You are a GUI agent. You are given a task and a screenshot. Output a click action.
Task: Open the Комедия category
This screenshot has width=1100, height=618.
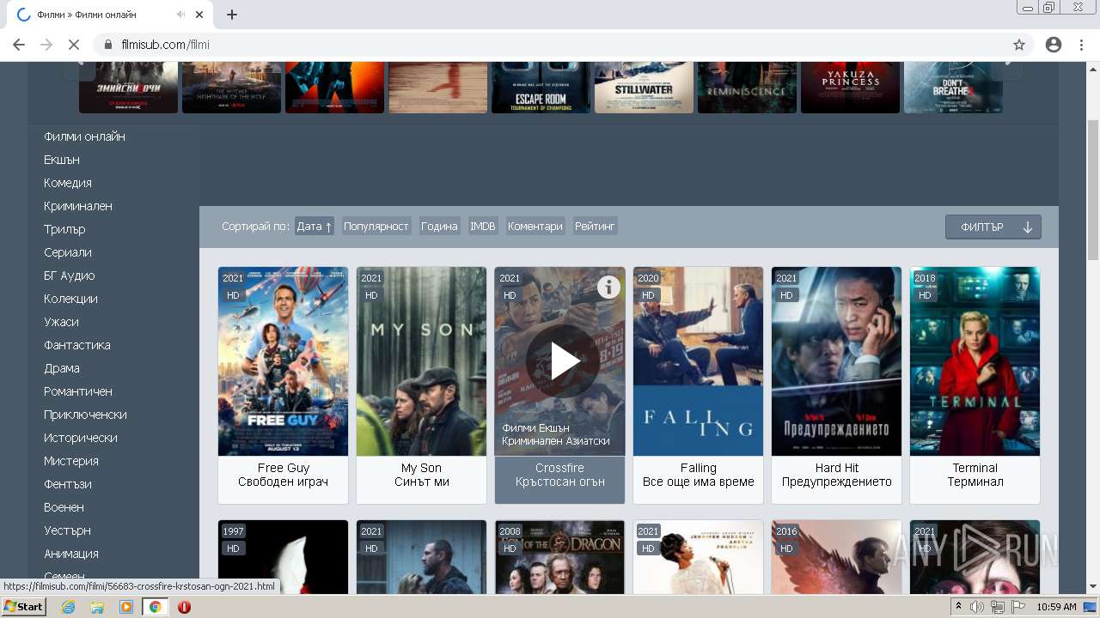click(x=68, y=183)
